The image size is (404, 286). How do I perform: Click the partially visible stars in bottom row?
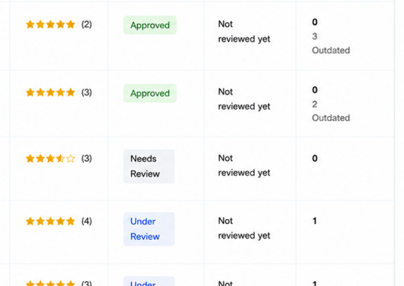pos(50,283)
